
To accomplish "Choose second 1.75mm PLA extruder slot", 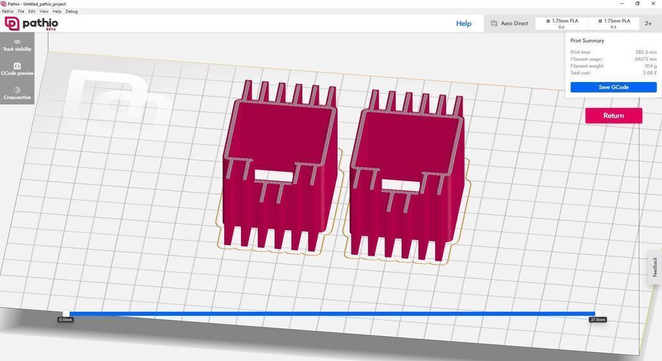I will click(x=614, y=23).
